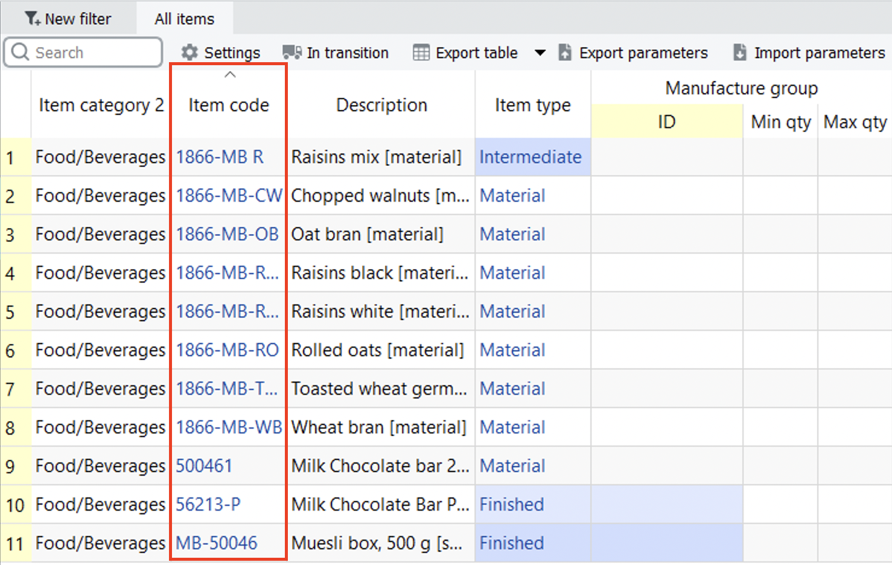Select row number 10 header

(x=15, y=505)
